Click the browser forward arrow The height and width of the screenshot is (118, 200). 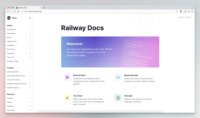[x=11, y=12]
